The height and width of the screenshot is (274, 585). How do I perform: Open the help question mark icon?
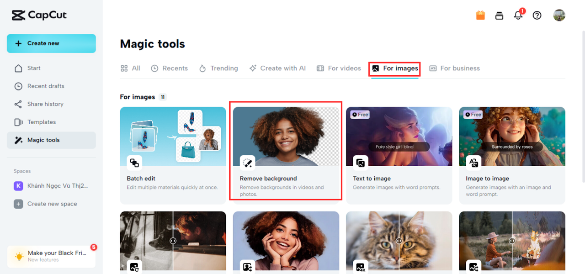[x=537, y=15]
